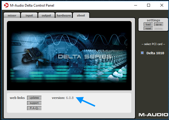Load saved settings
Screen dimensions: 169x120
pos(148,25)
